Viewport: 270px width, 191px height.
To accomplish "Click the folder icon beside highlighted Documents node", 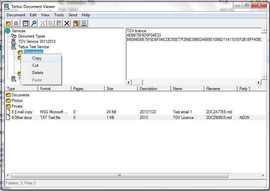I will click(20, 52).
